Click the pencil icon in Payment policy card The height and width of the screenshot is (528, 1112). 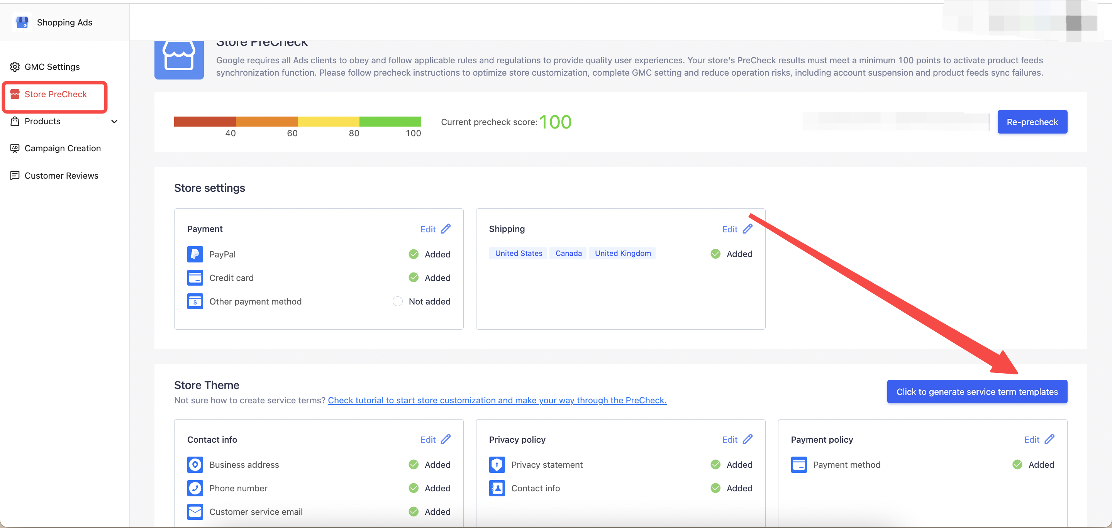1049,439
